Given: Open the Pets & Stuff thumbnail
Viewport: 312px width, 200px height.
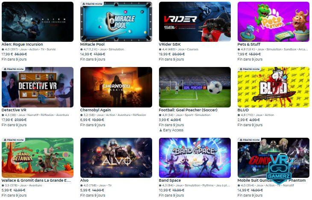Looking at the screenshot, I should point(274,22).
